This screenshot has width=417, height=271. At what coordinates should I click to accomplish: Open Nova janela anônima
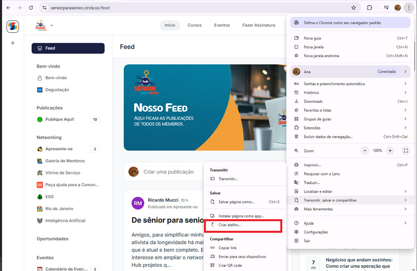pyautogui.click(x=350, y=56)
